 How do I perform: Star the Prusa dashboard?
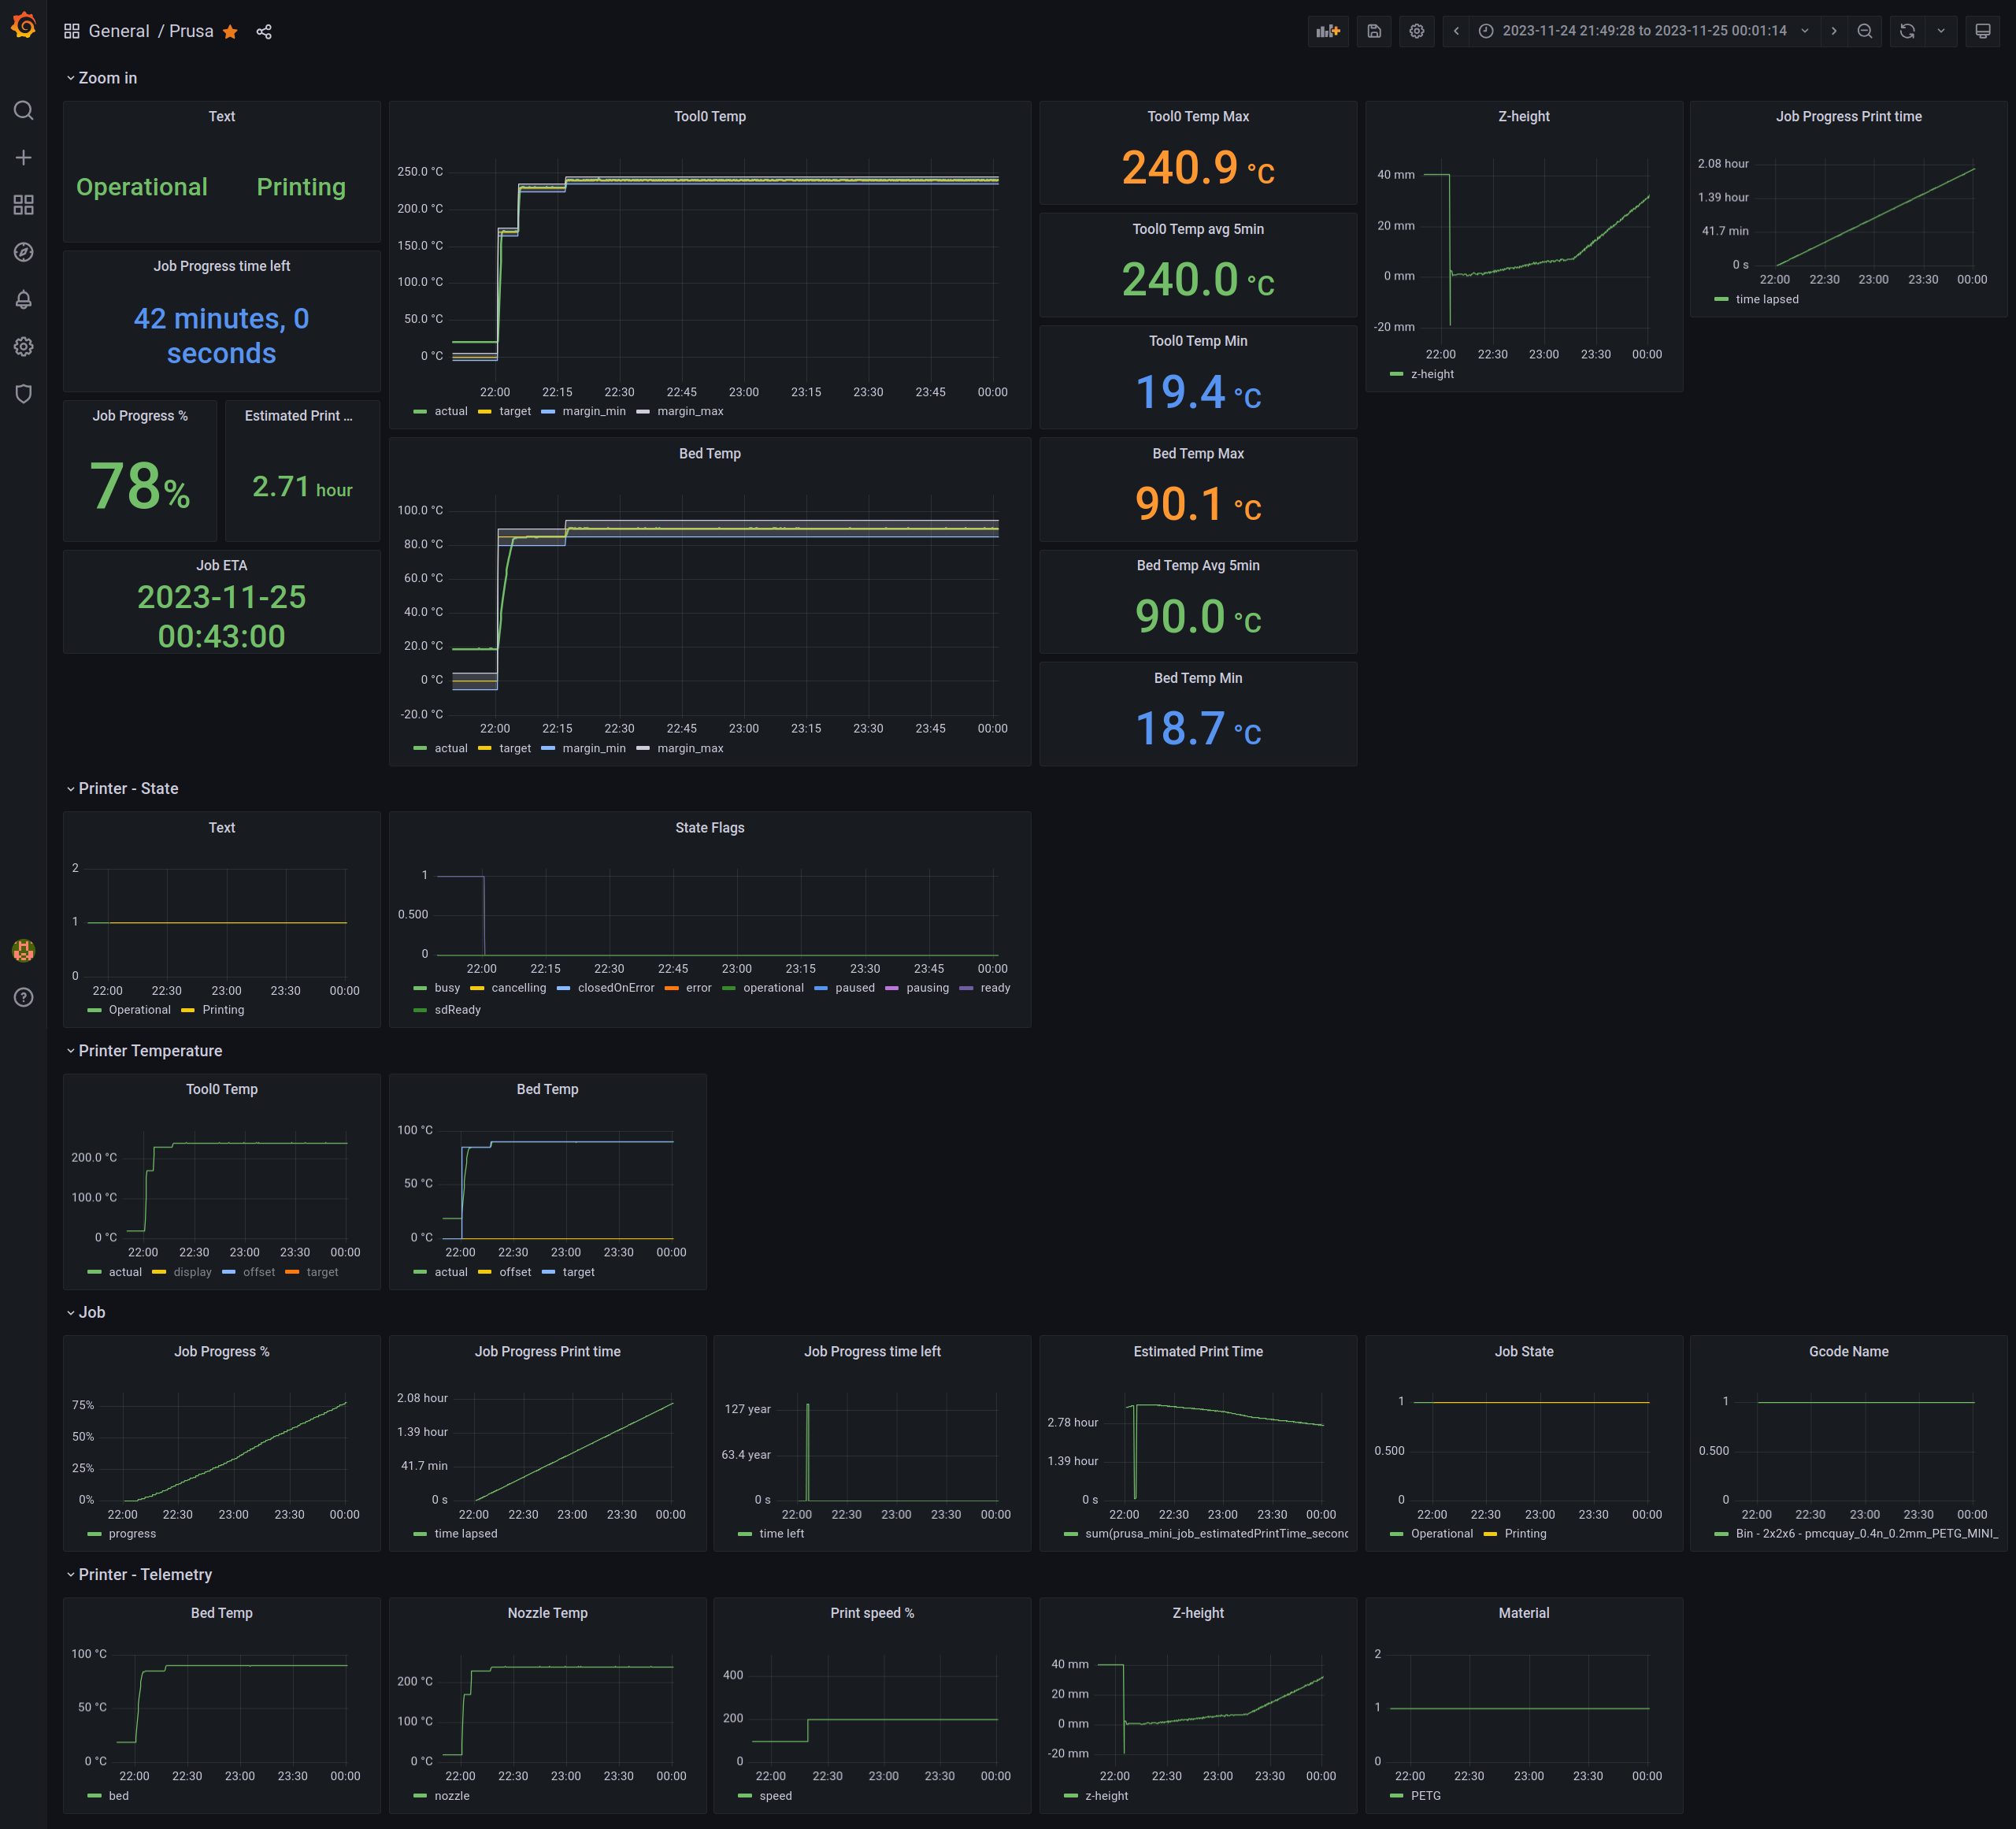(x=230, y=31)
